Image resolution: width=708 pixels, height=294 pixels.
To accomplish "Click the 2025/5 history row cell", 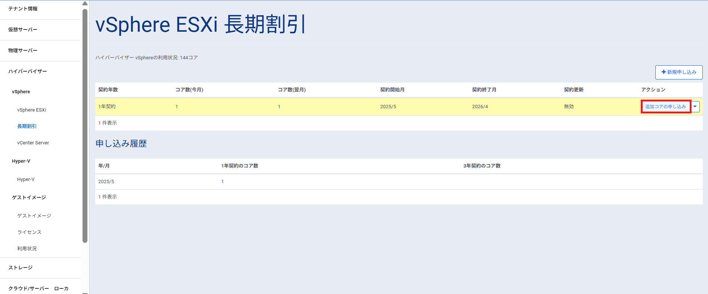I will (106, 182).
